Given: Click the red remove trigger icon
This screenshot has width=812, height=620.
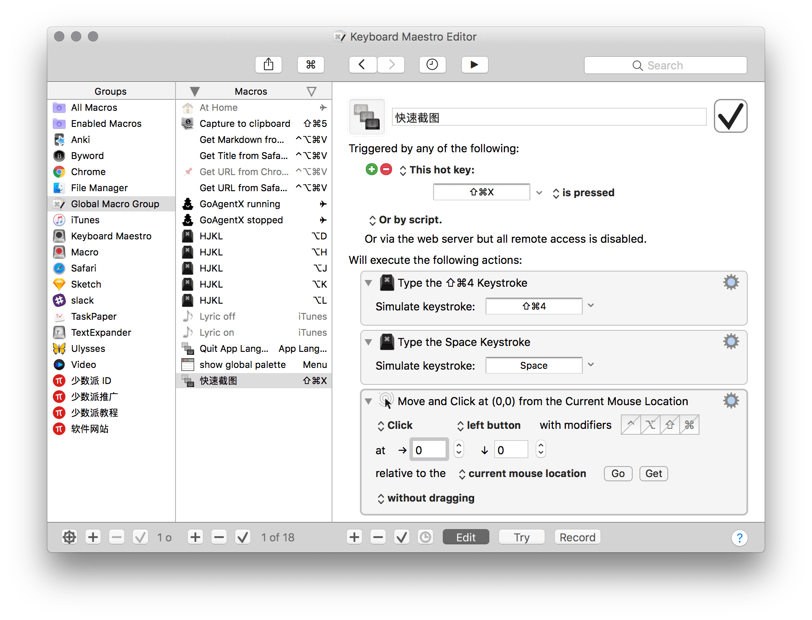Looking at the screenshot, I should 386,170.
